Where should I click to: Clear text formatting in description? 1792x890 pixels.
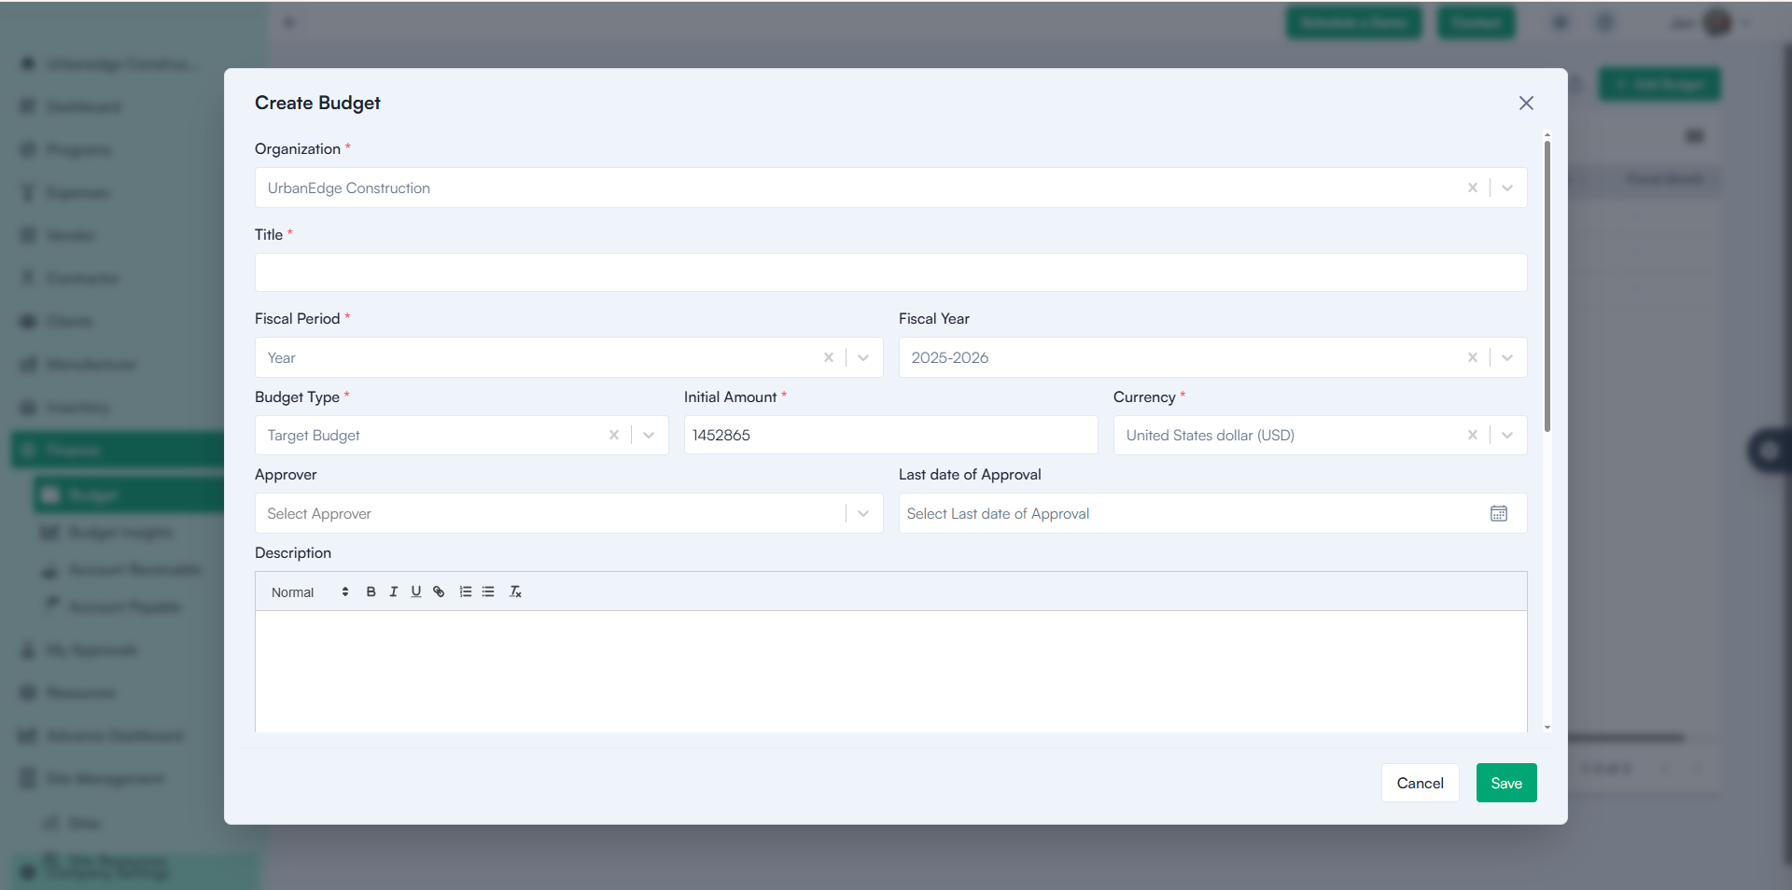click(x=515, y=591)
